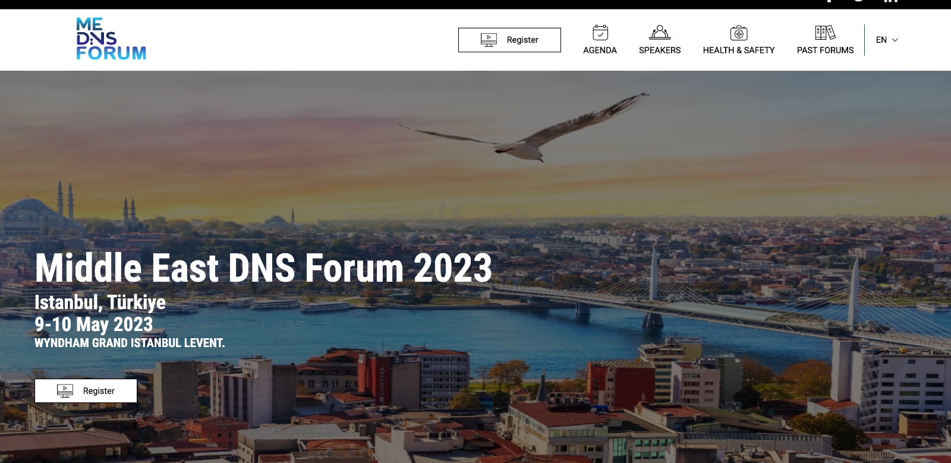951x463 pixels.
Task: Click the Register button below the venue name
Action: [x=86, y=390]
